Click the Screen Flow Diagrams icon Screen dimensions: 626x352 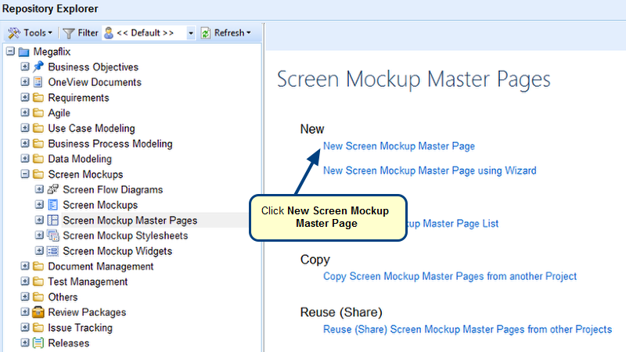53,190
